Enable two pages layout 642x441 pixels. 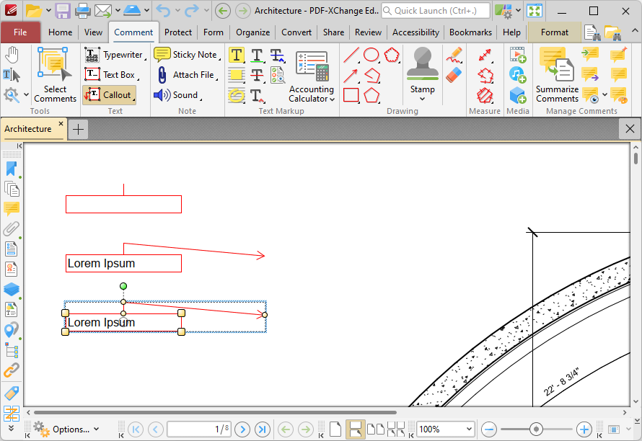click(x=376, y=429)
